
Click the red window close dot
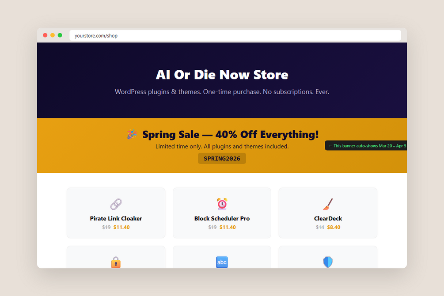coord(45,35)
